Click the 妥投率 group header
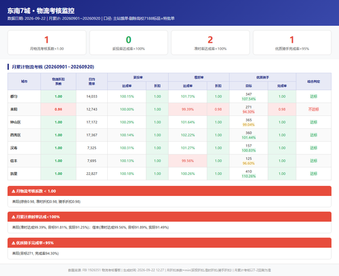Screen dimensions: 339x276 click(x=138, y=77)
